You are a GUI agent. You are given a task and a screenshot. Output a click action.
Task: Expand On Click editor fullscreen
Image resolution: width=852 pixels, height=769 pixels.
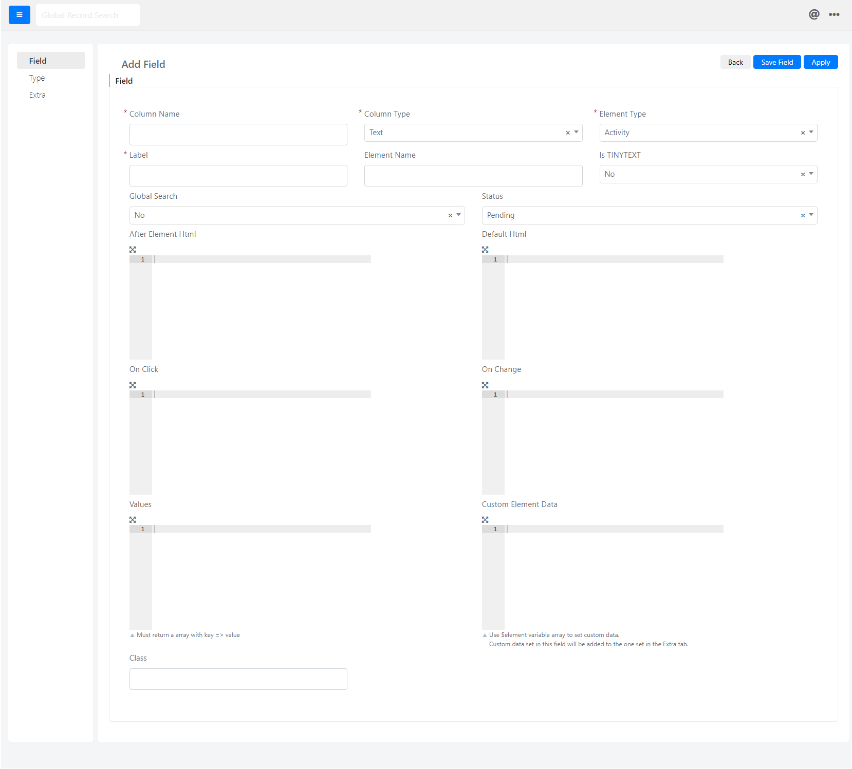coord(133,385)
